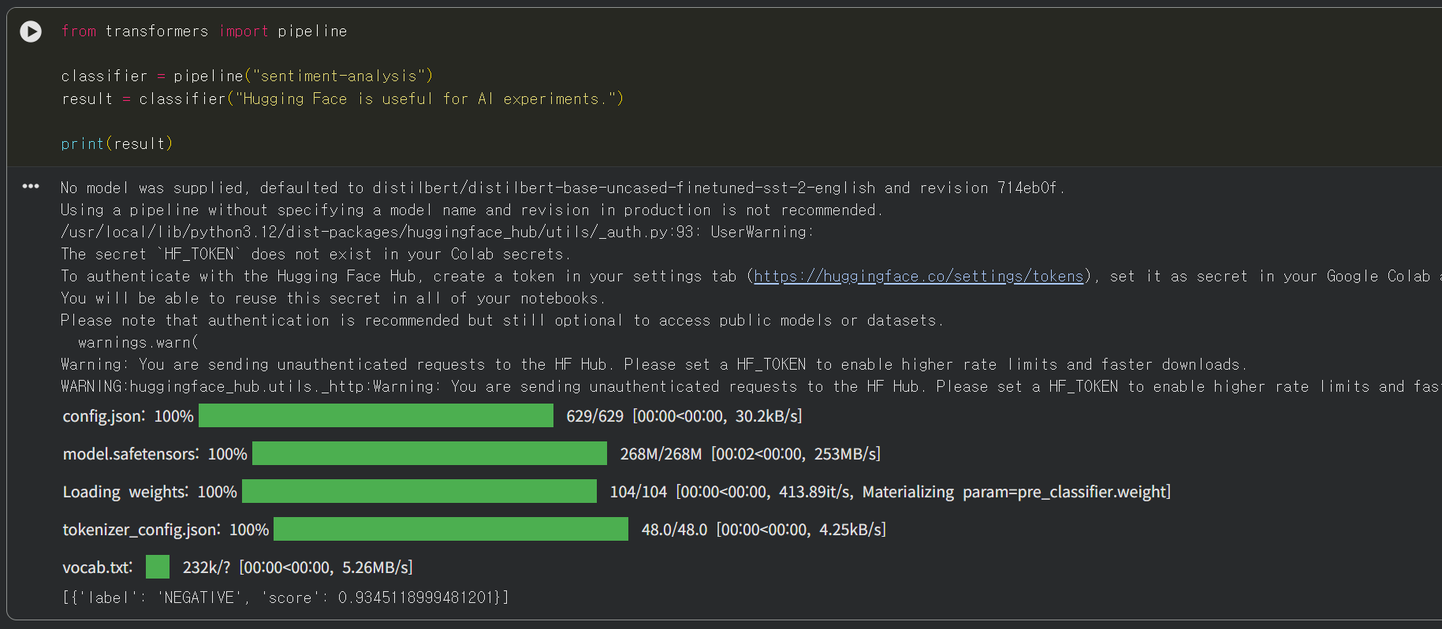Click the warnings.warn( output line
The width and height of the screenshot is (1442, 629).
[x=138, y=343]
